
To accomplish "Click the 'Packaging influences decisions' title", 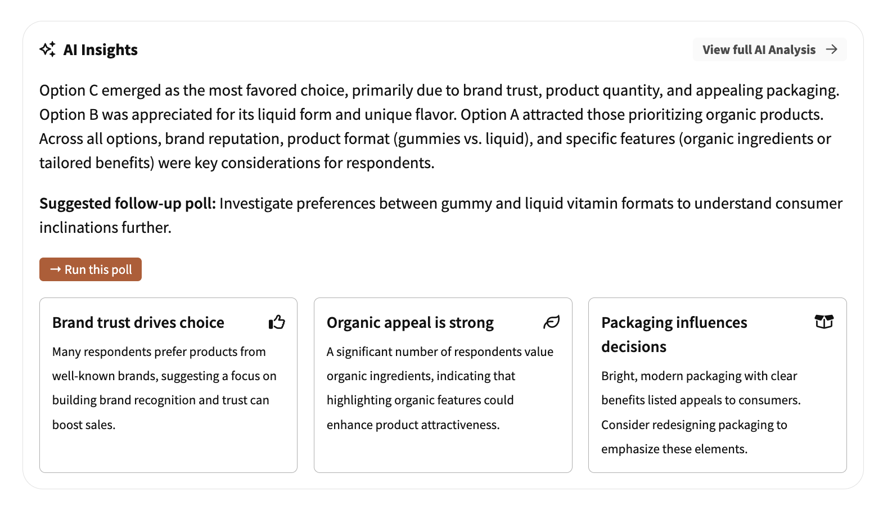I will tap(674, 334).
